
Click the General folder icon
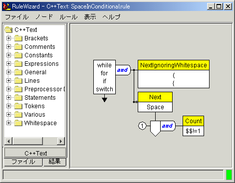tap(18, 72)
